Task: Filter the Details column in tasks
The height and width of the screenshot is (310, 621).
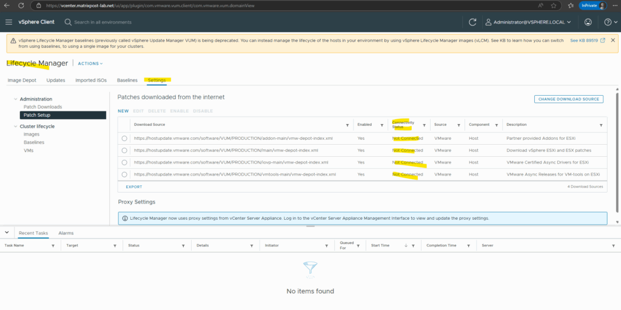Action: 252,246
